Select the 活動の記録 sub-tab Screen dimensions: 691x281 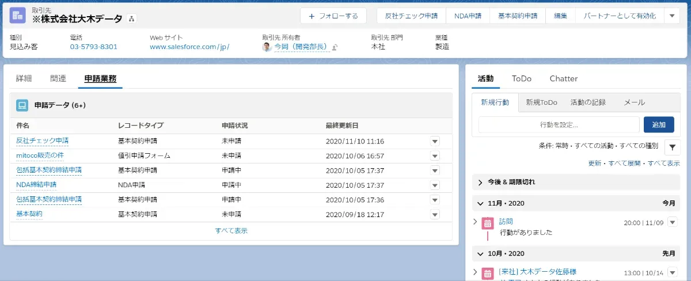tap(588, 102)
